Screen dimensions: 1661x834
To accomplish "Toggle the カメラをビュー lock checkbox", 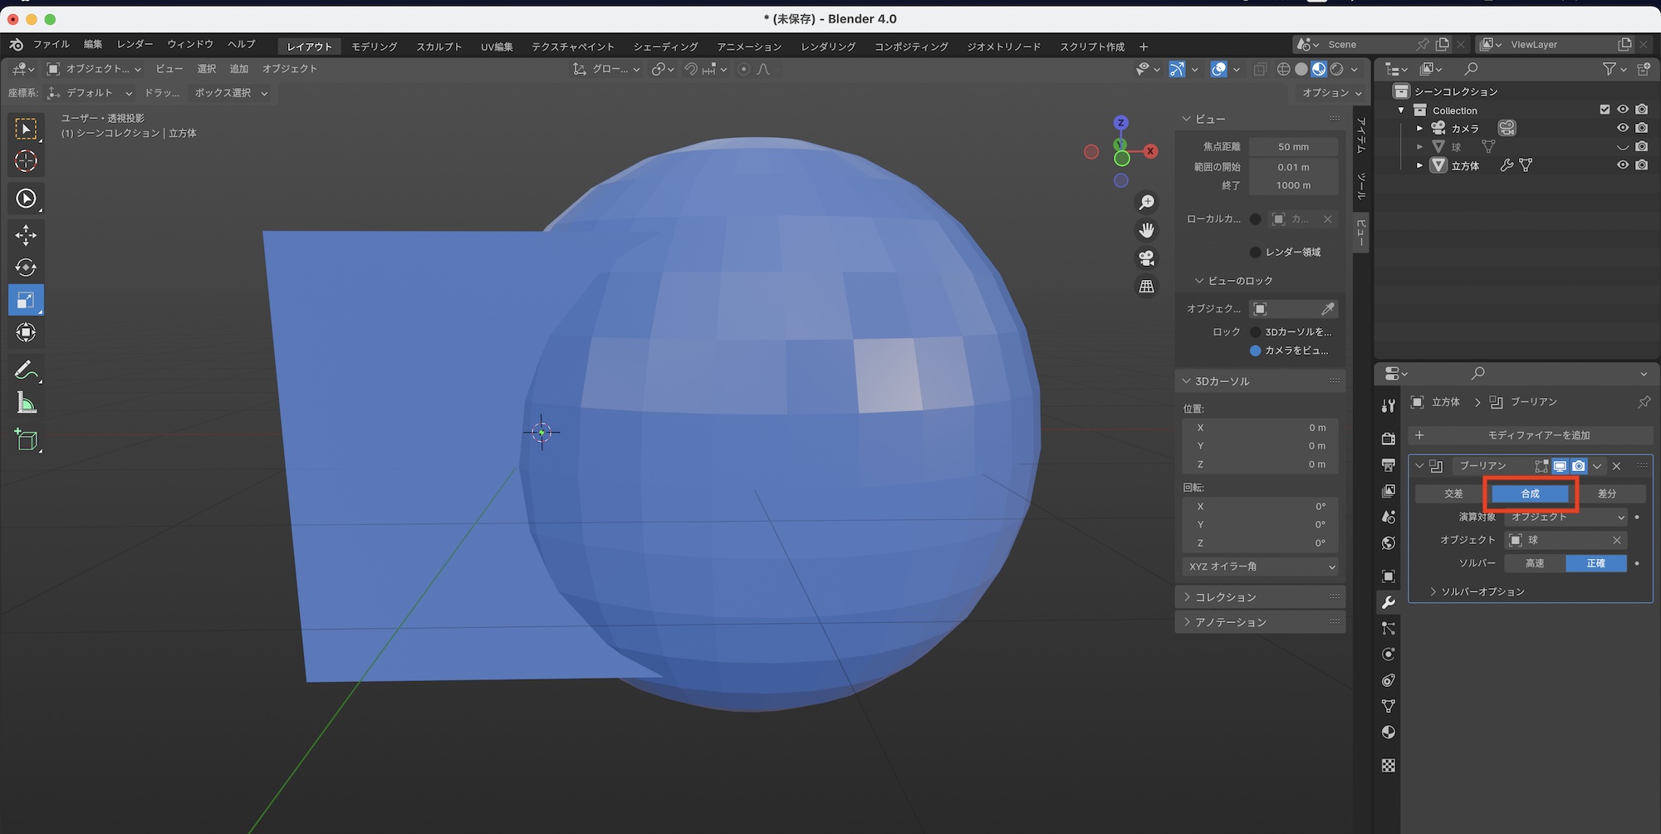I will click(1255, 351).
